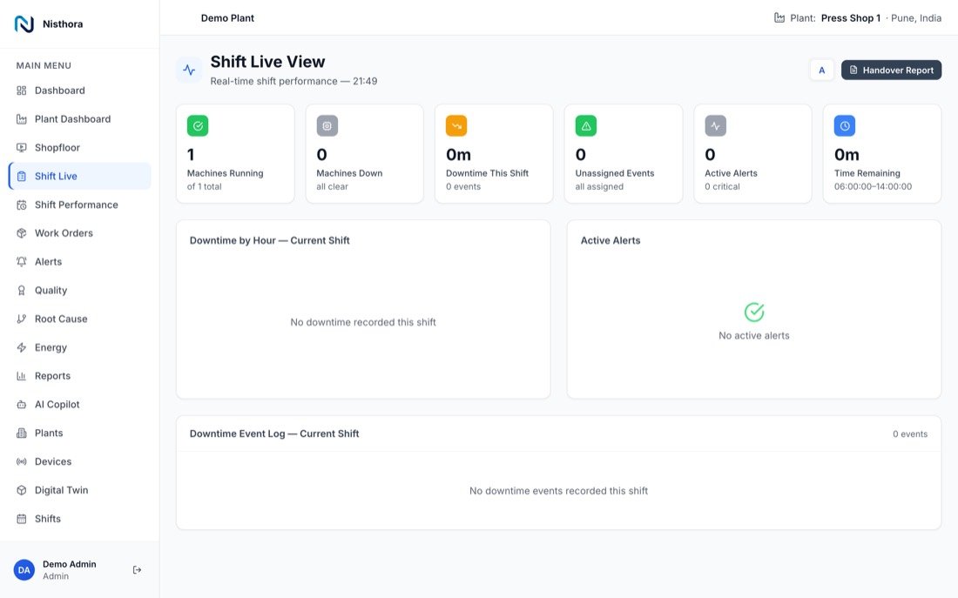
Task: Click the pulse icon beside Shift Live View
Action: [x=189, y=71]
